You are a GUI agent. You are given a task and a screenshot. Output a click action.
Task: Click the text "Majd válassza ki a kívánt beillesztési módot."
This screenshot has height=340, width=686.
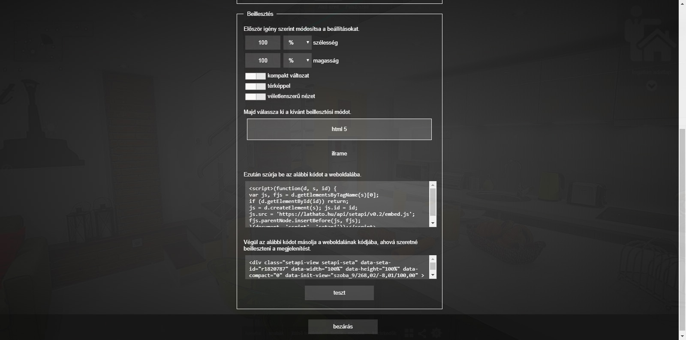point(297,112)
